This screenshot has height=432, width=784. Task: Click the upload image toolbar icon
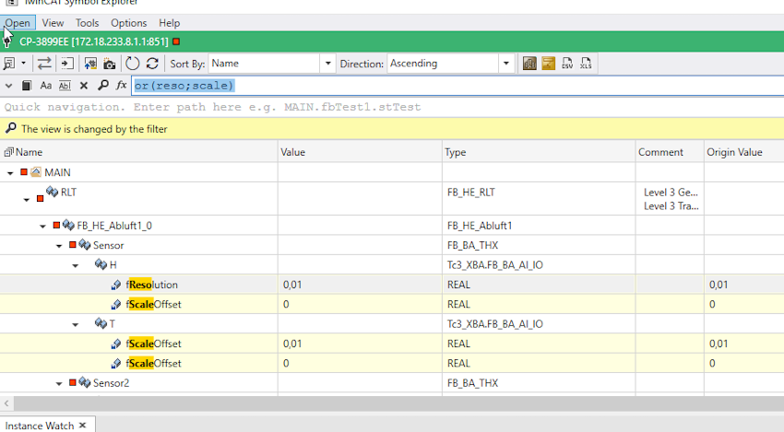tap(90, 64)
